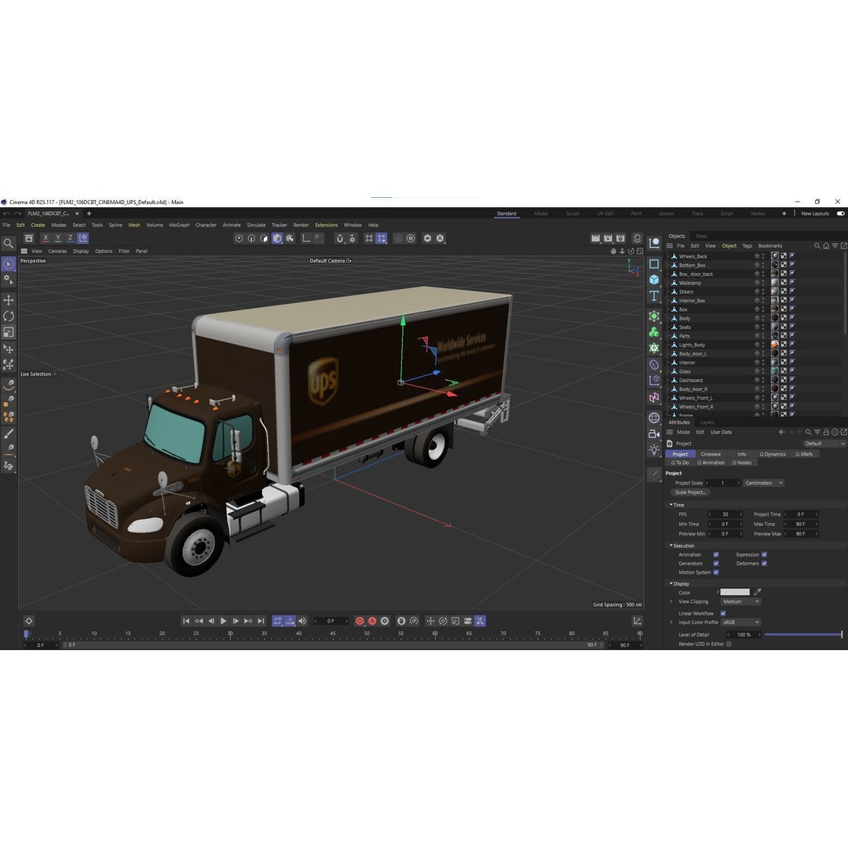Click the Light object icon
This screenshot has width=848, height=848.
[x=654, y=449]
